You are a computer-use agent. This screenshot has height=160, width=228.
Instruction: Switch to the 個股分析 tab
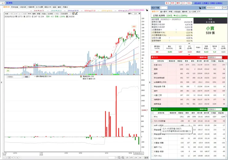(x=48, y=7)
